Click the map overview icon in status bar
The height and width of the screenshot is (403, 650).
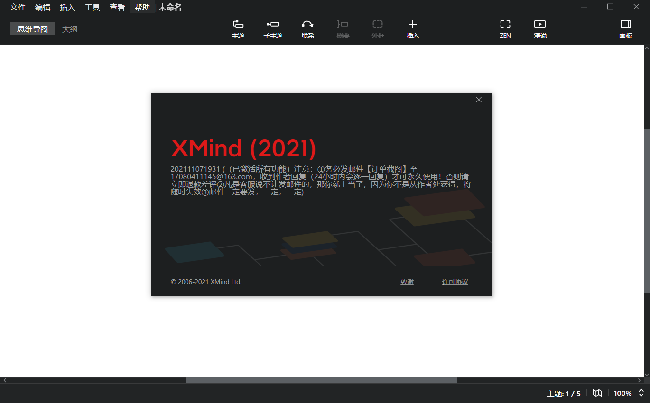[597, 393]
